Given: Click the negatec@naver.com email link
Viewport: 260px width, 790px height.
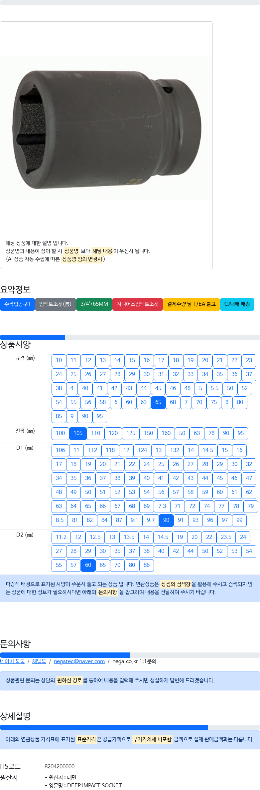Looking at the screenshot, I should click(x=79, y=661).
